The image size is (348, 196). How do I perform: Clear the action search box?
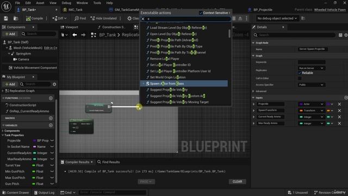[143, 19]
